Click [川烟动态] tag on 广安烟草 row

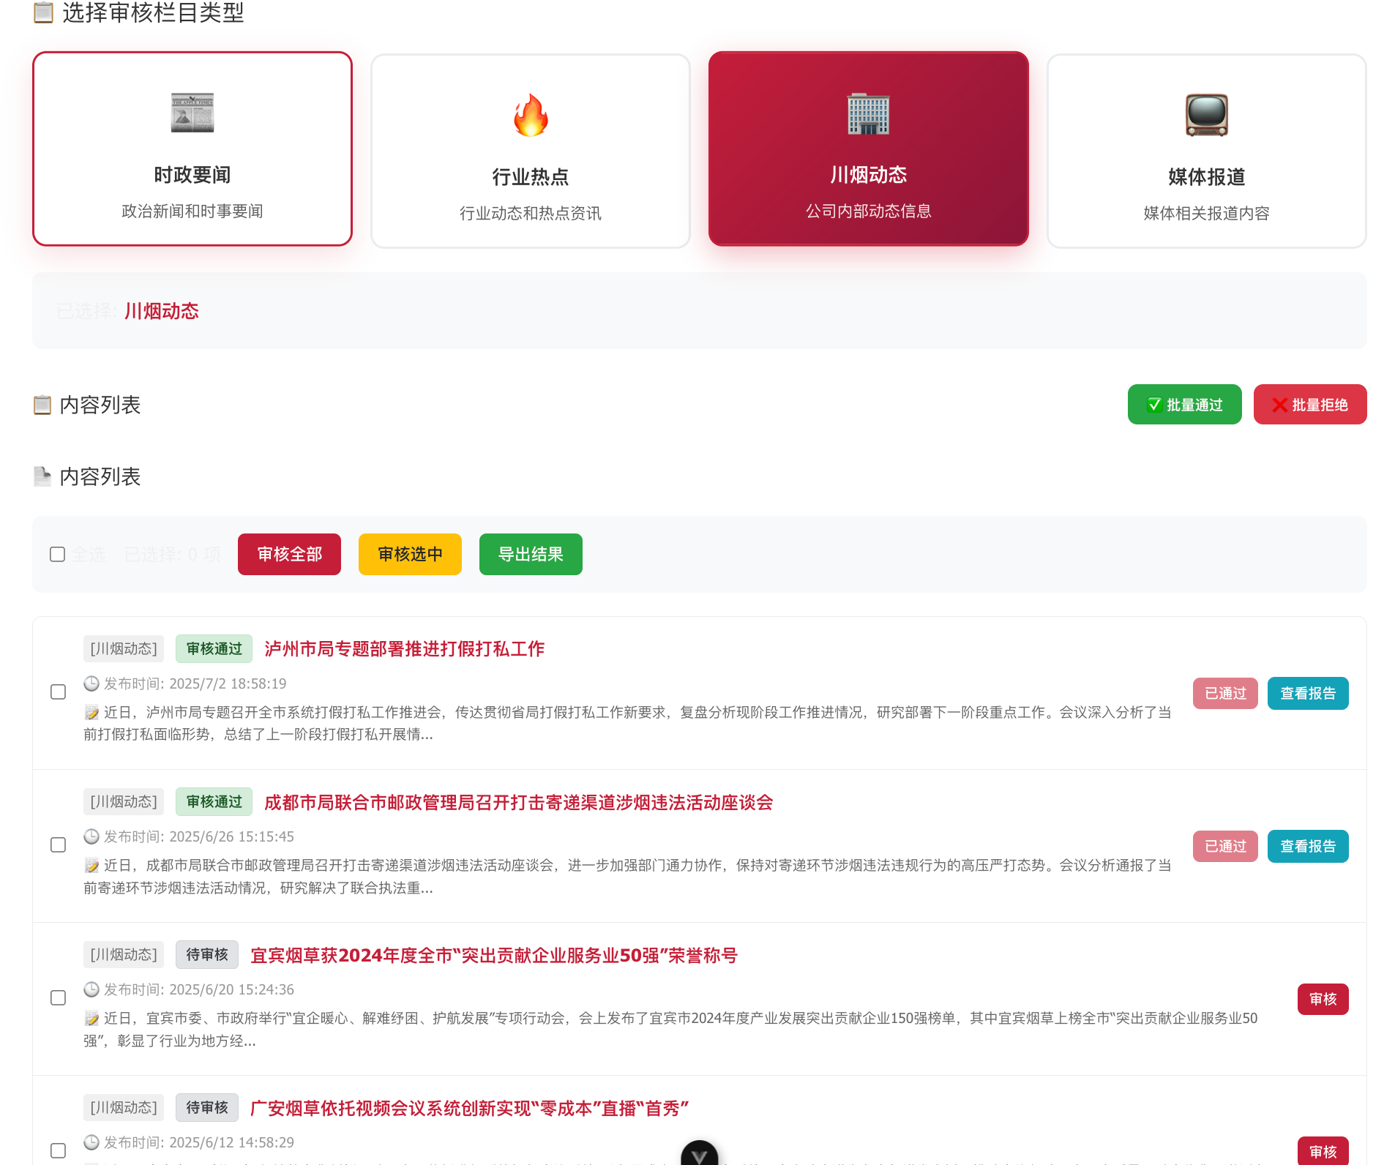[124, 1107]
